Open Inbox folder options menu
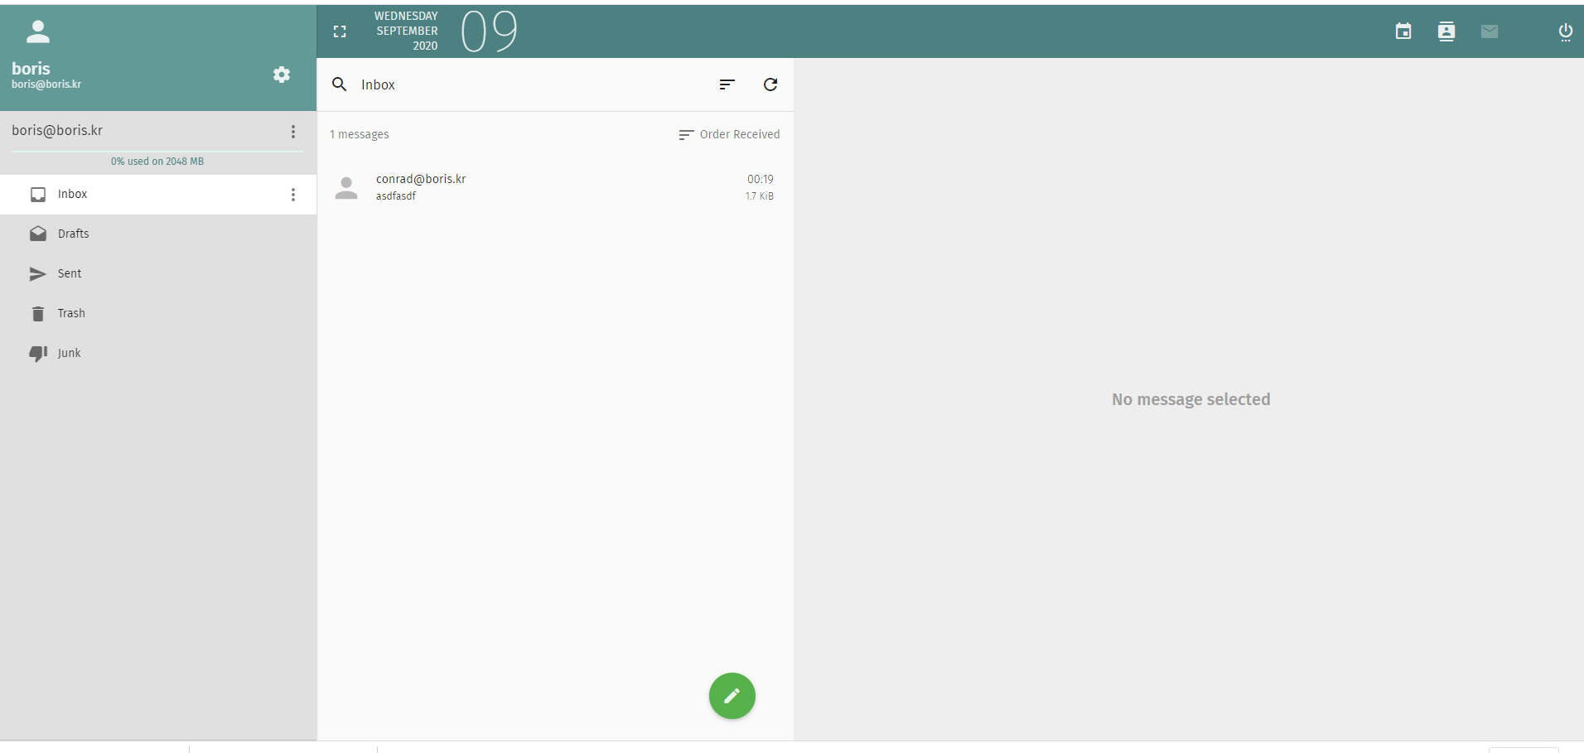1584x753 pixels. click(x=293, y=195)
